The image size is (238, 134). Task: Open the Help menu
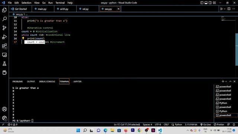click(x=70, y=3)
